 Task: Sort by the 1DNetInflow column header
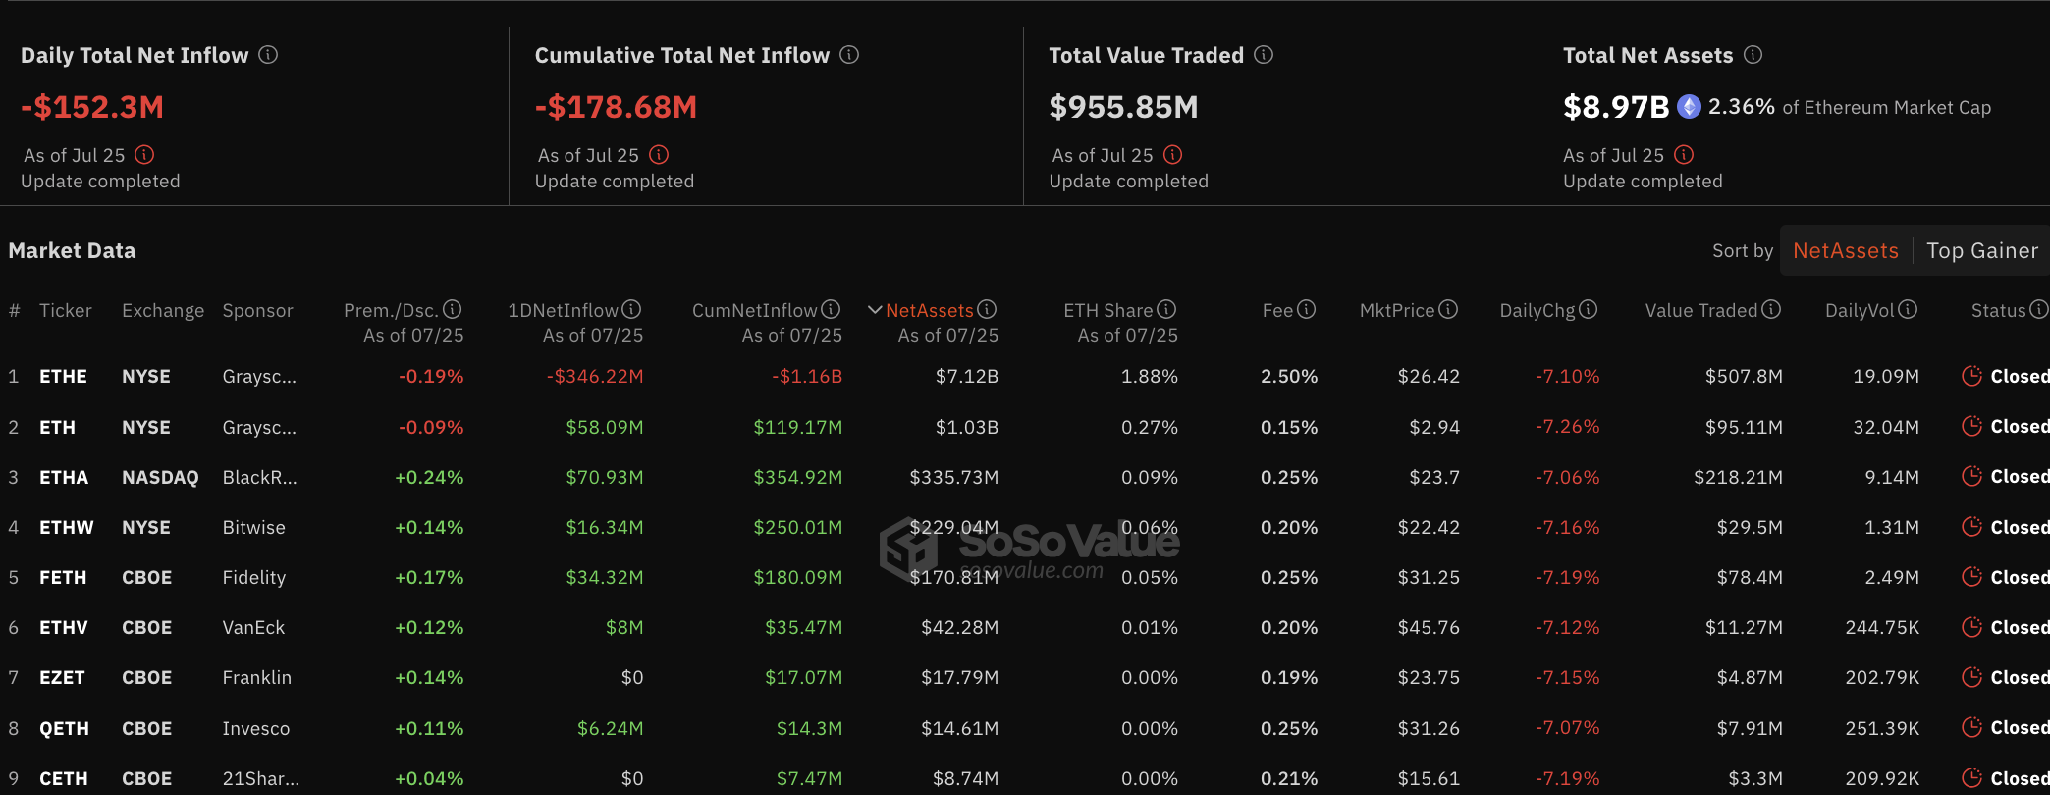pyautogui.click(x=564, y=310)
